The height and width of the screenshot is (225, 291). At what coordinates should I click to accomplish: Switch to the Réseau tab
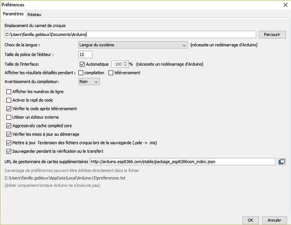(34, 14)
